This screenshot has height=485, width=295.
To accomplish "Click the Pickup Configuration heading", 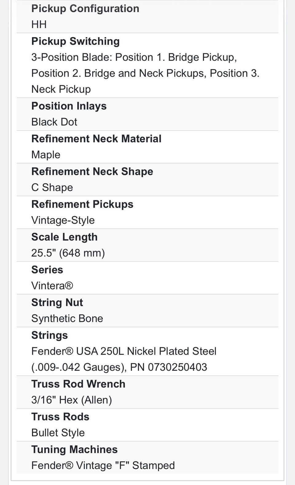I will pyautogui.click(x=85, y=9).
